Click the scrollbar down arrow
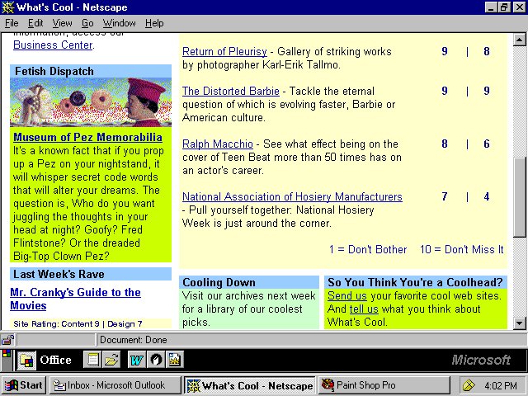 click(520, 323)
